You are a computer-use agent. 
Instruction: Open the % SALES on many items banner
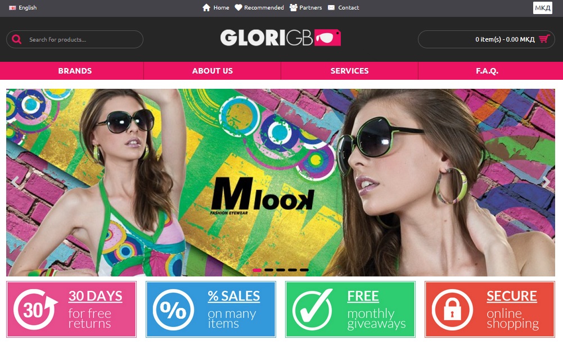211,310
